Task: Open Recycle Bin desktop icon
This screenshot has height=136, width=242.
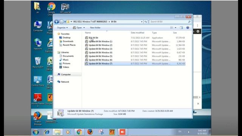Action: pyautogui.click(x=38, y=62)
